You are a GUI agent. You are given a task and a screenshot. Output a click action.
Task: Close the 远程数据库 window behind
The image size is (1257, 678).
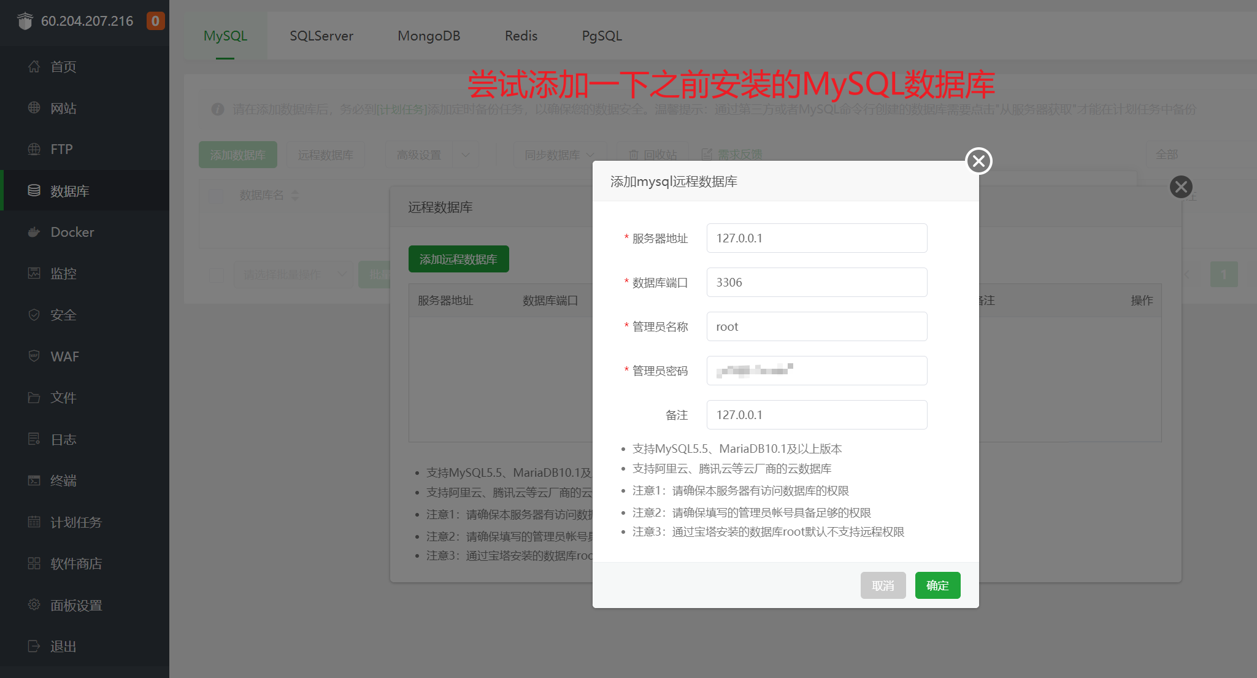(x=1181, y=187)
